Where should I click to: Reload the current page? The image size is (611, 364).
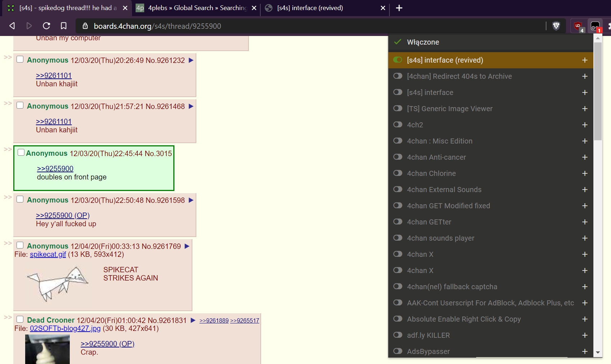pos(46,26)
